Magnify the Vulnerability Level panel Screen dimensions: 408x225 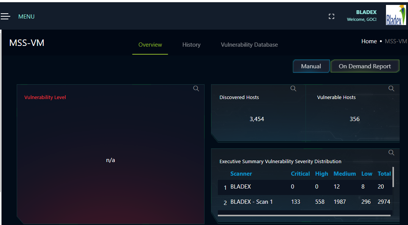coord(196,89)
